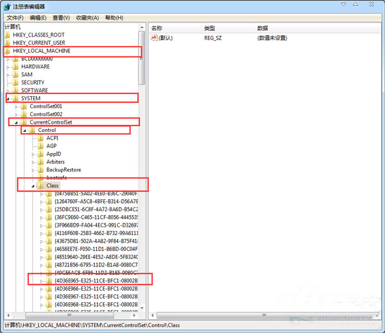Collapse the Class key node
This screenshot has width=385, height=333.
pyautogui.click(x=33, y=186)
